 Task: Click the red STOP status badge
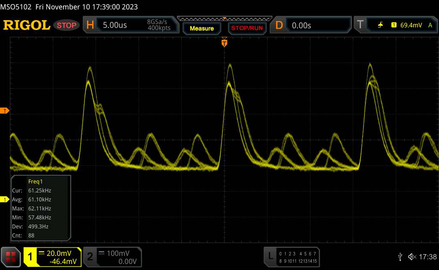coord(67,25)
